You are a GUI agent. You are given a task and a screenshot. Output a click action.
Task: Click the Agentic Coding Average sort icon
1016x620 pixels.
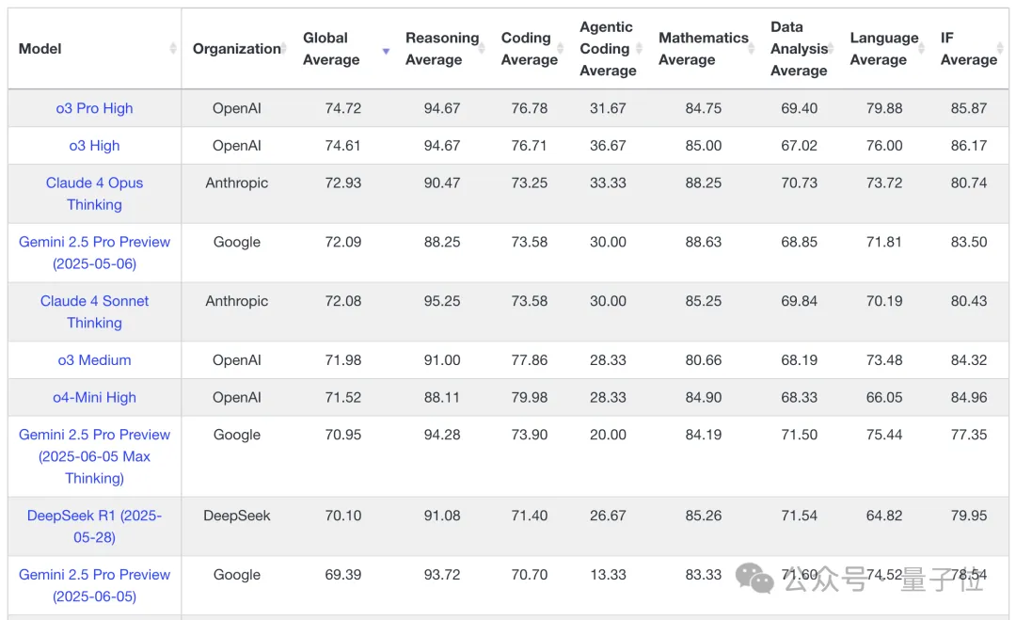pos(640,49)
